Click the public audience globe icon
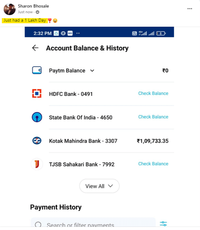The image size is (200, 230). (37, 12)
